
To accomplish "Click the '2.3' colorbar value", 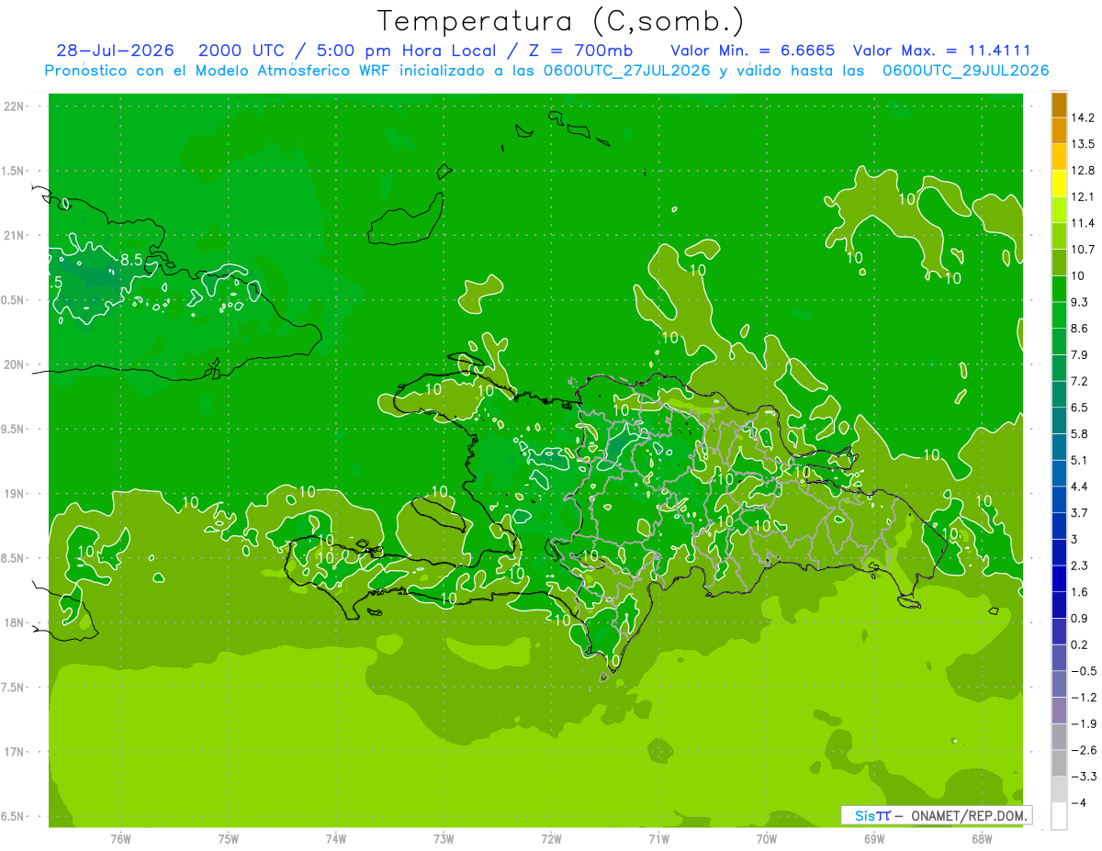I will coord(1079,565).
